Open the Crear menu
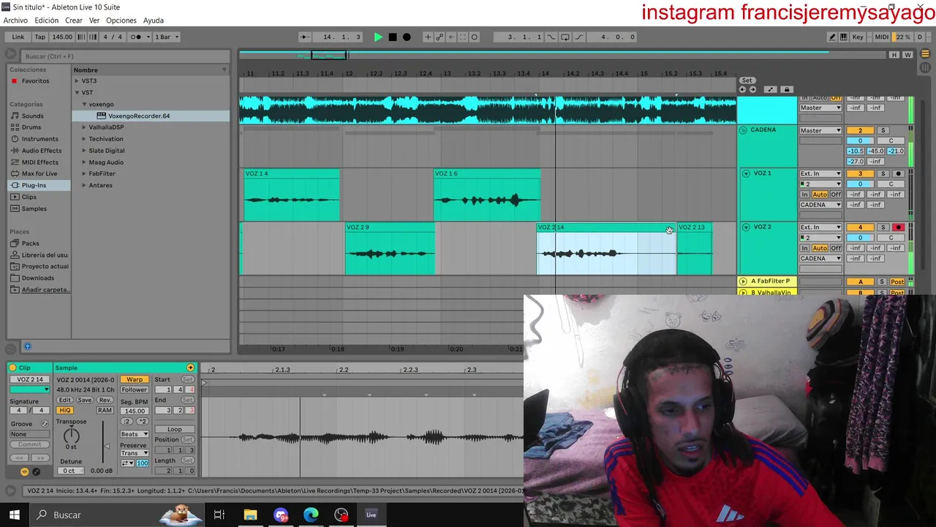Screen dimensions: 936x527 [74, 20]
